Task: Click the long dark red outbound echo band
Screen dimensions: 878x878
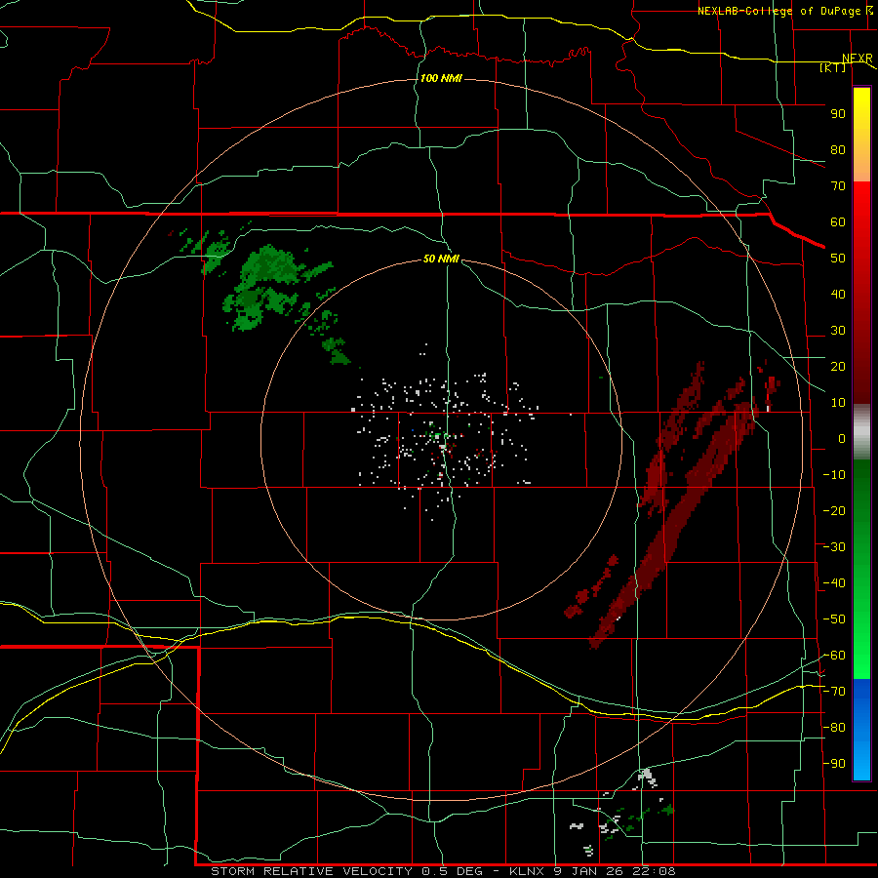Action: pyautogui.click(x=672, y=527)
